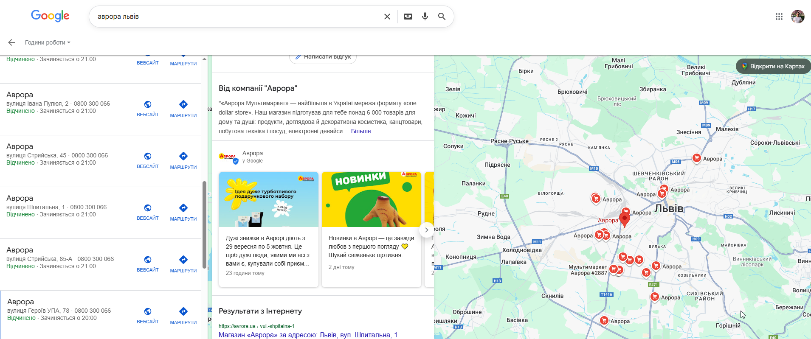The height and width of the screenshot is (339, 811).
Task: Show next posts with the carousel arrow
Action: 426,230
